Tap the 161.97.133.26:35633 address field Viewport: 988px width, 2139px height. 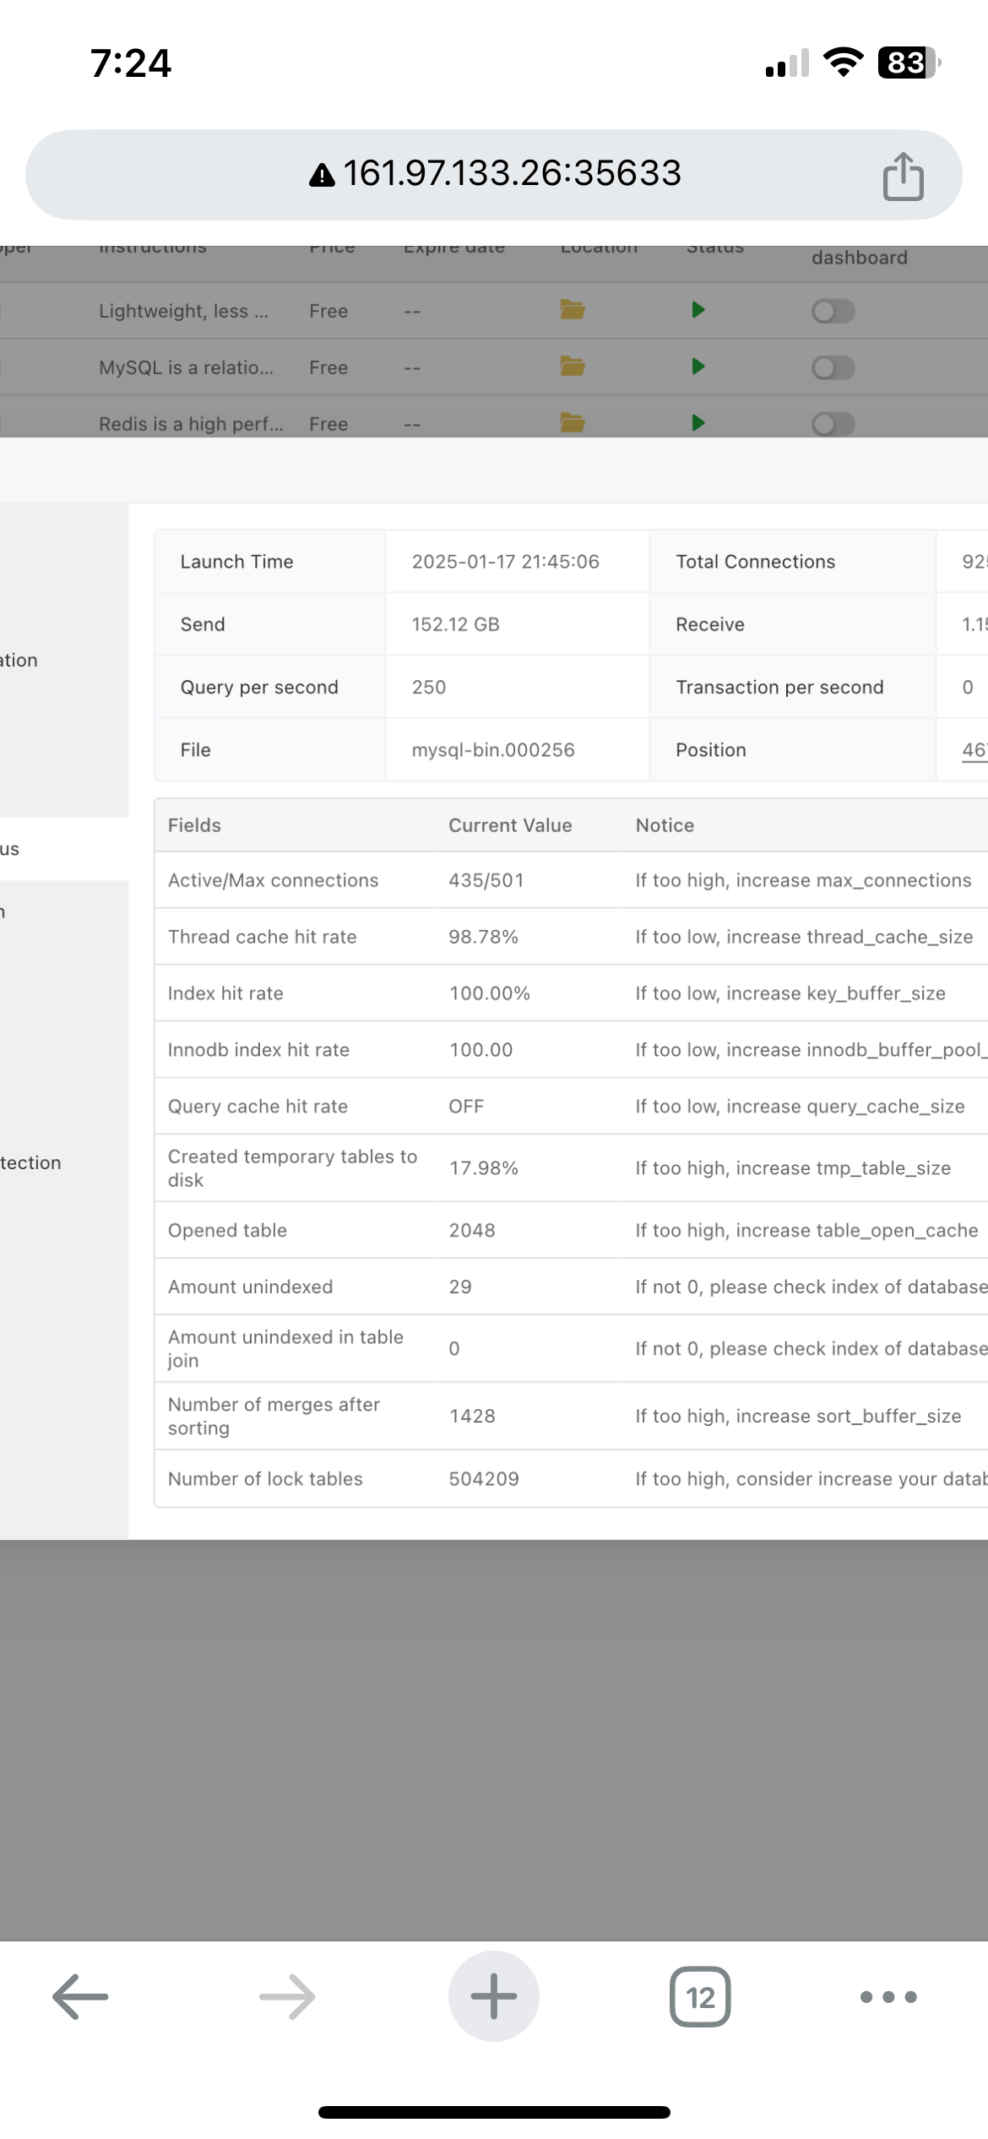pos(494,174)
